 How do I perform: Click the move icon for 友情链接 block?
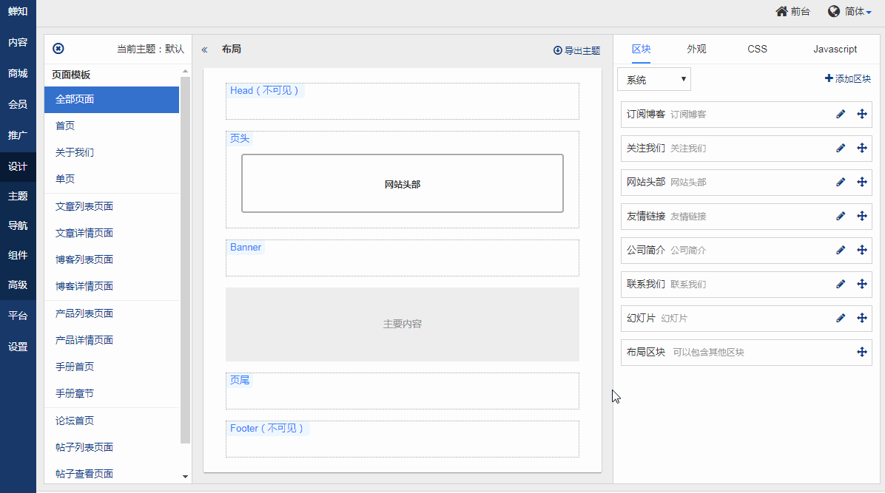point(862,216)
